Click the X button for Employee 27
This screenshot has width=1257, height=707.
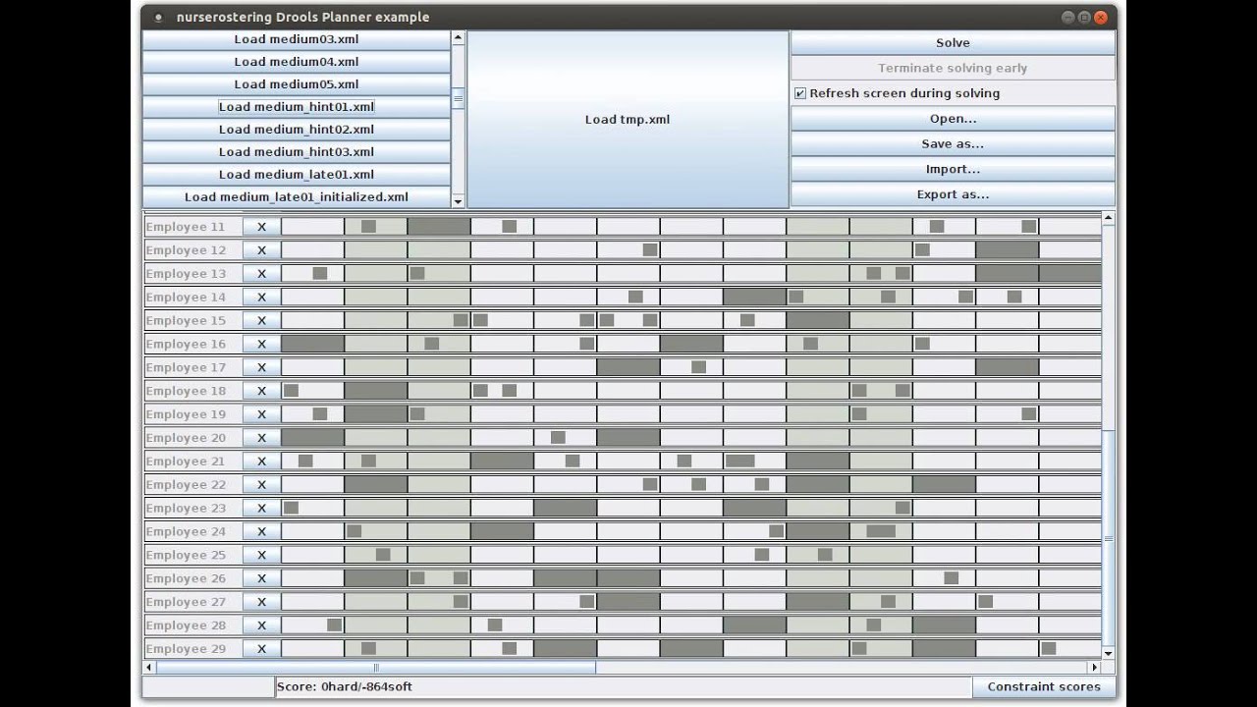click(261, 602)
